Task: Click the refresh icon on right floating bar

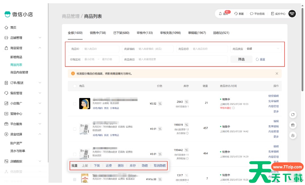Action: [293, 115]
